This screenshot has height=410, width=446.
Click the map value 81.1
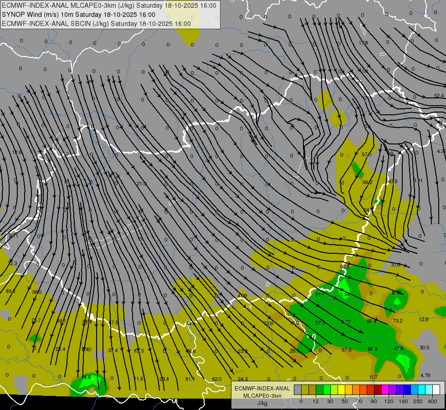tap(190, 379)
